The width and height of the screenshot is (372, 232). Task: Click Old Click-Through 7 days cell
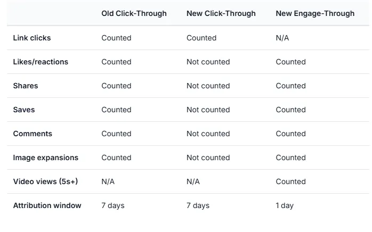(x=113, y=205)
